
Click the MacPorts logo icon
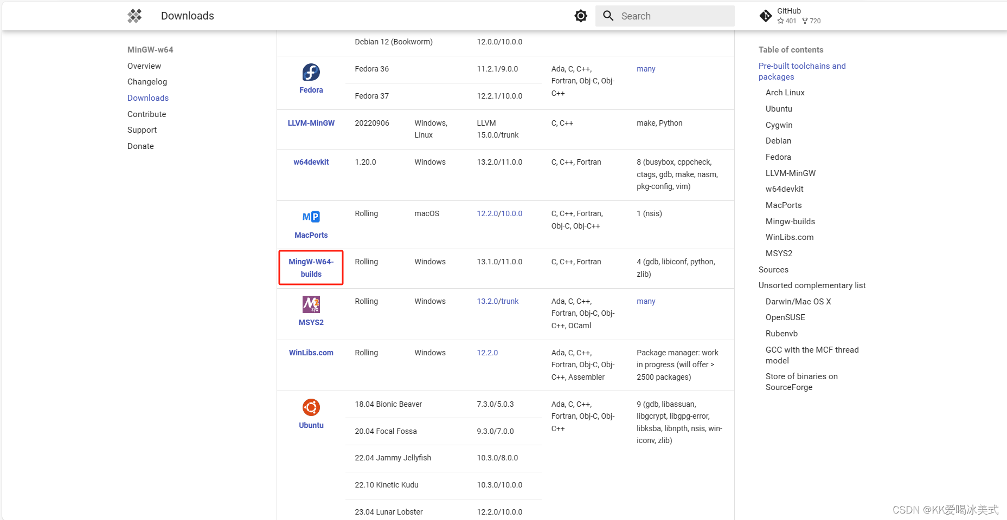tap(311, 217)
